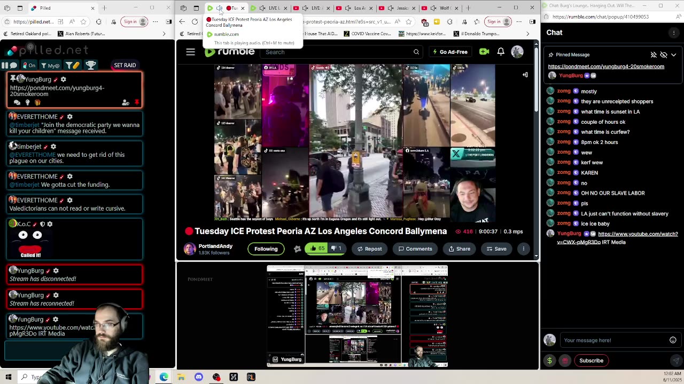Viewport: 684px width, 384px height.
Task: Open Rumble notifications bell
Action: pyautogui.click(x=501, y=52)
